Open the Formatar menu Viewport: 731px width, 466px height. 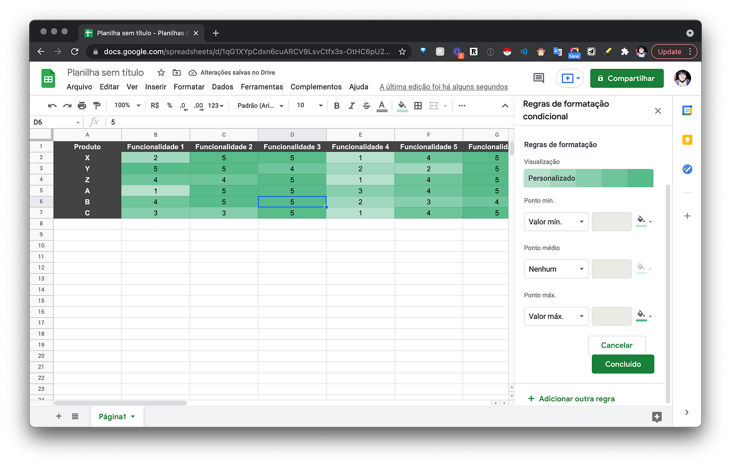pyautogui.click(x=189, y=86)
